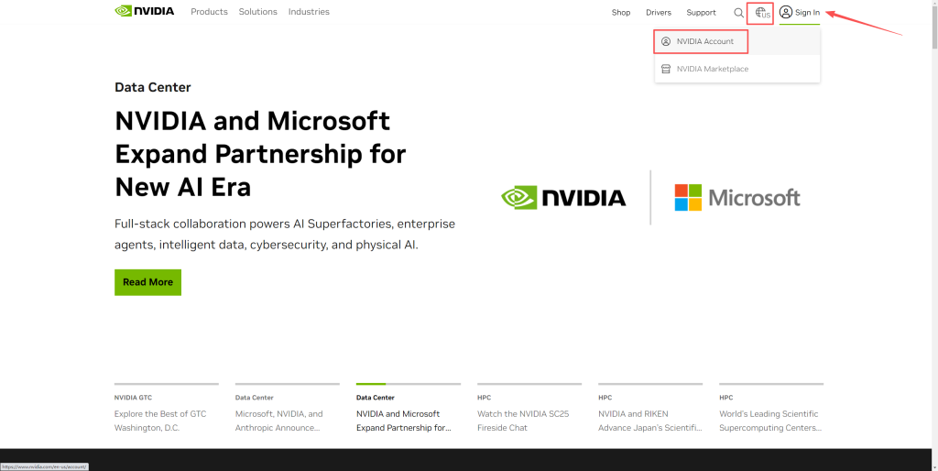
Task: Click the large NVIDIA logo in the banner
Action: [563, 197]
